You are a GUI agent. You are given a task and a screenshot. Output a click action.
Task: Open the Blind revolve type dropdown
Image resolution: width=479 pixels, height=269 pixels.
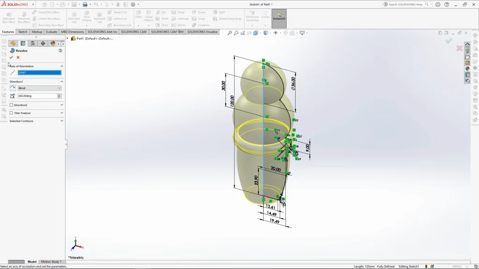click(39, 88)
